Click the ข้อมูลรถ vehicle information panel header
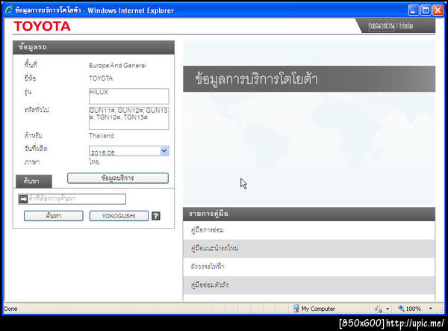448x331 pixels. [93, 47]
